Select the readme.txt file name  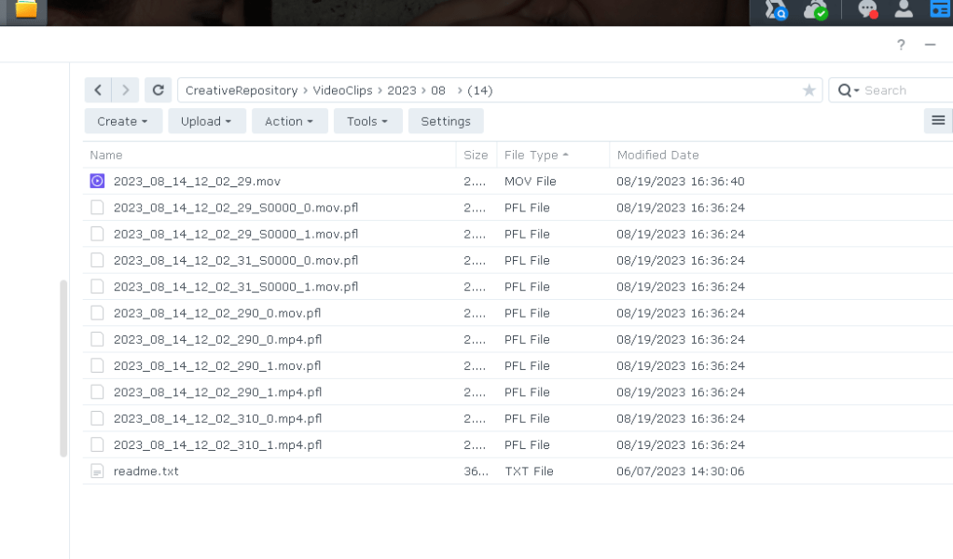[x=145, y=471]
